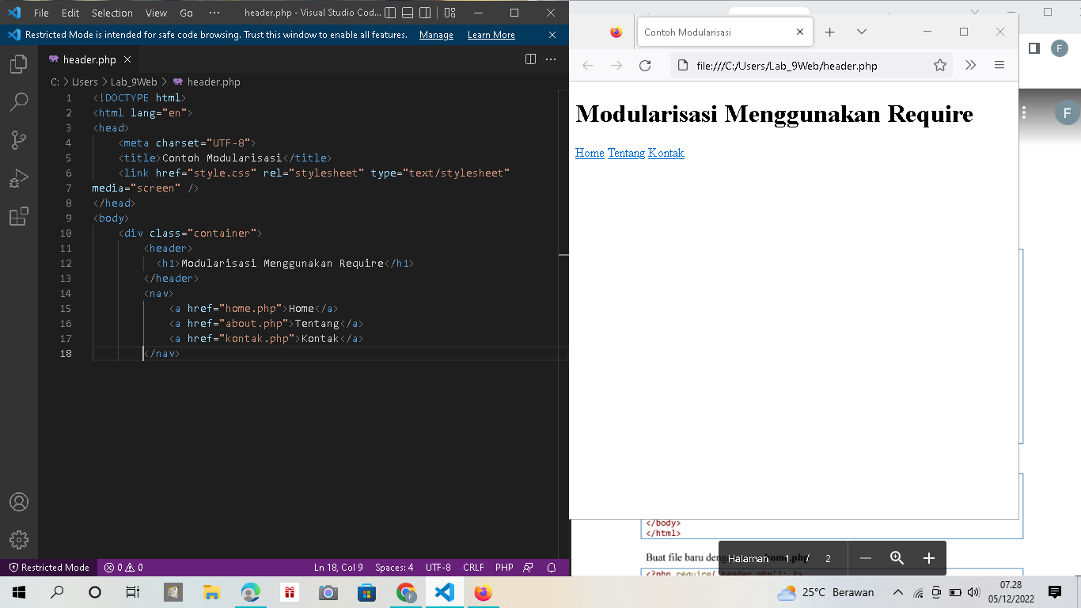Click the Tentang link on the web page

(626, 153)
